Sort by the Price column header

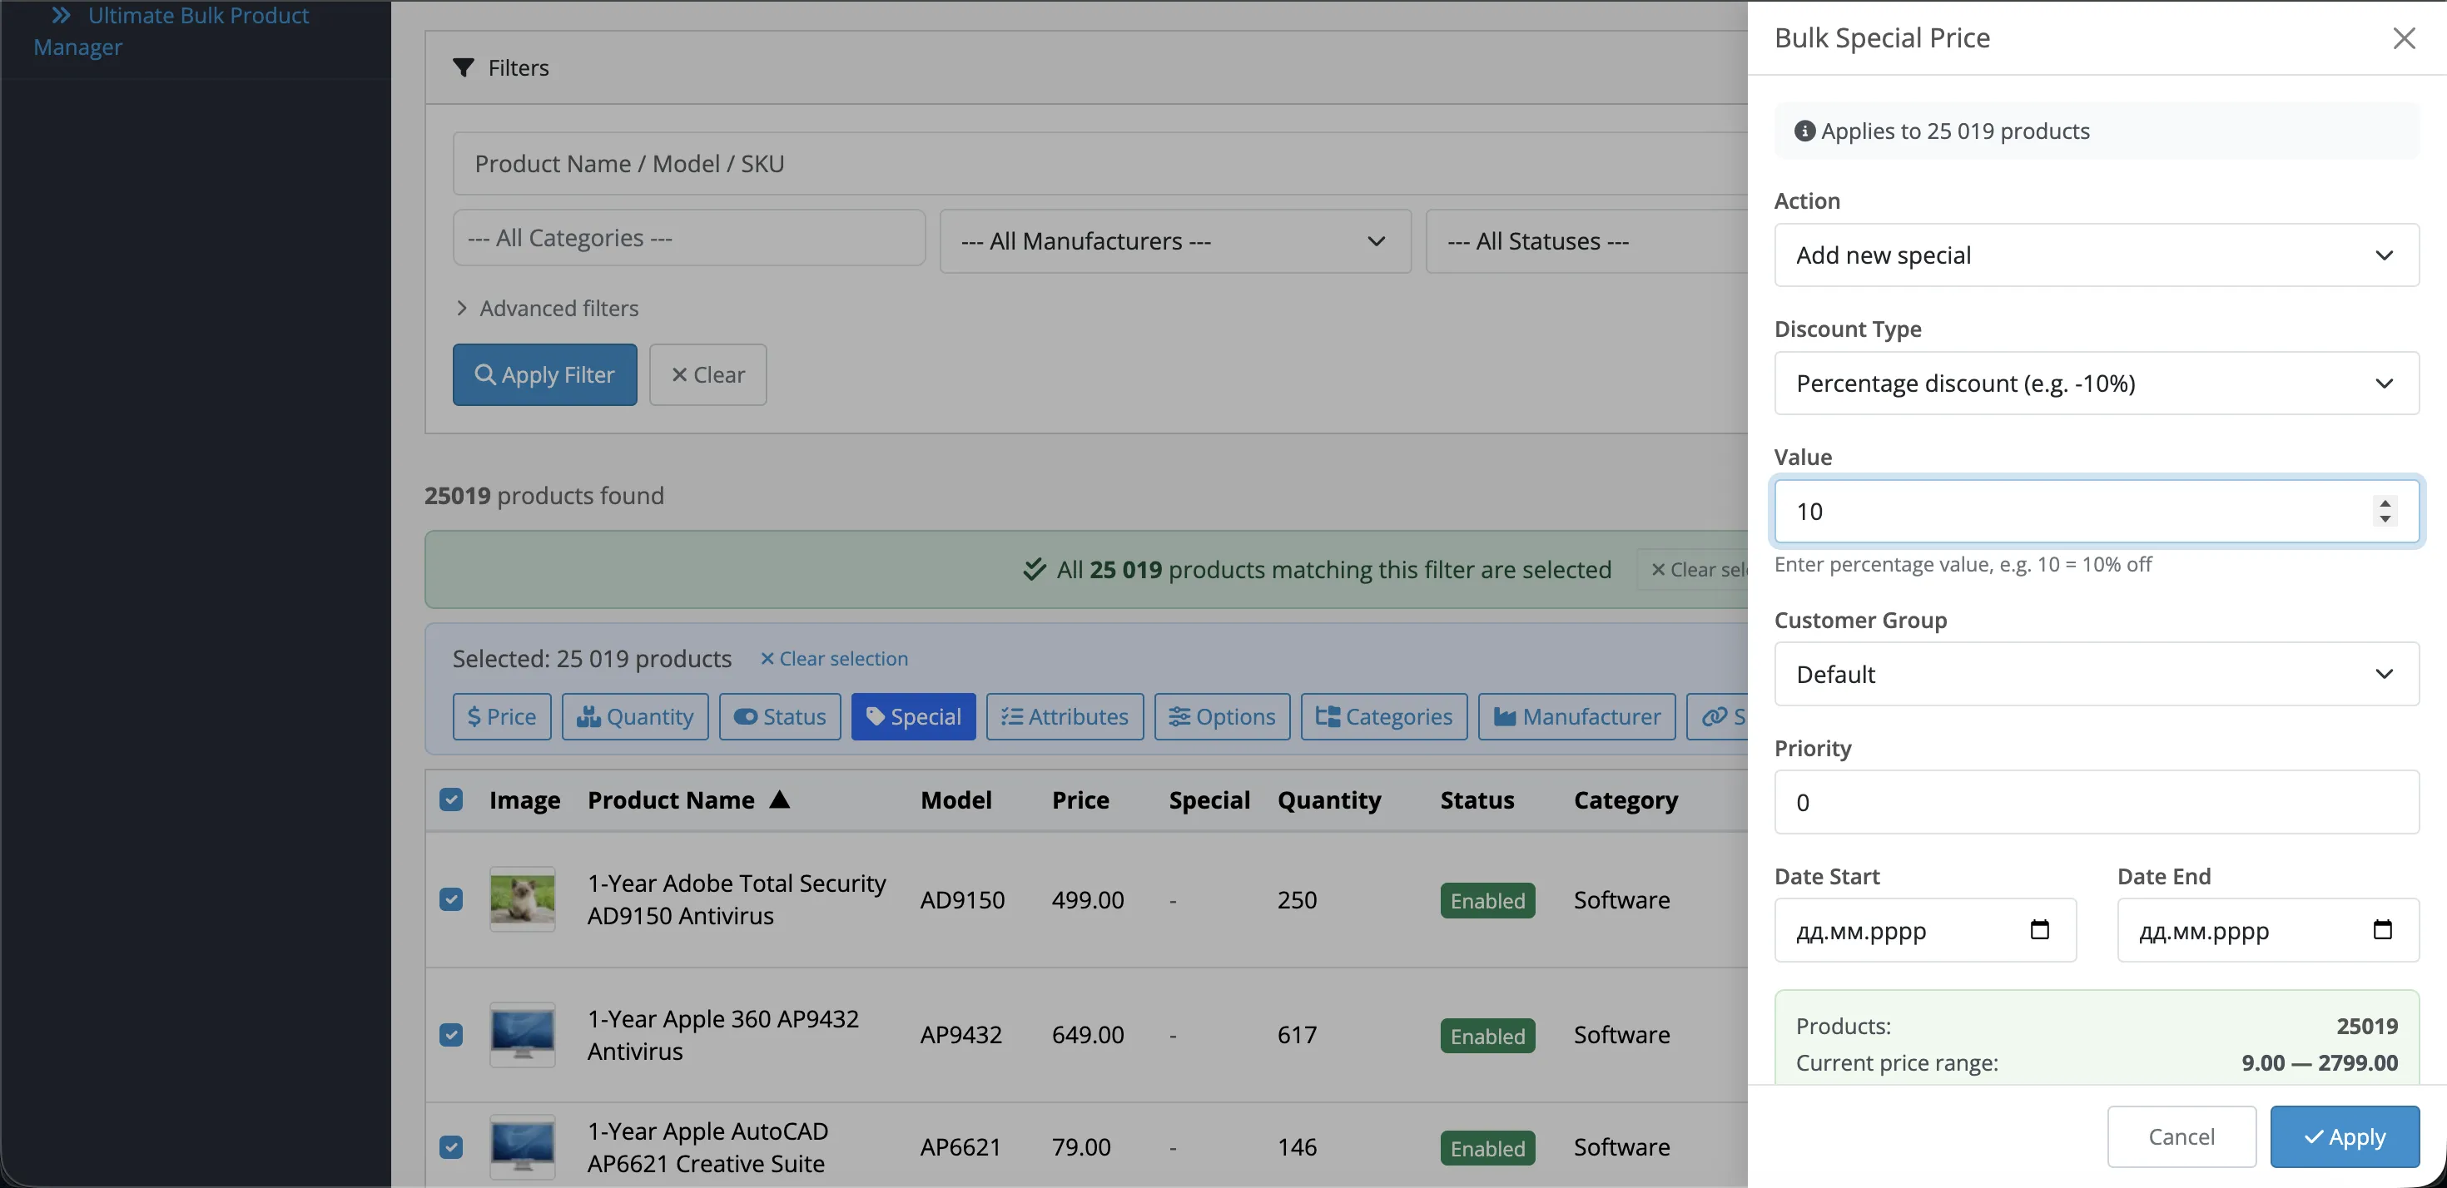[x=1080, y=799]
